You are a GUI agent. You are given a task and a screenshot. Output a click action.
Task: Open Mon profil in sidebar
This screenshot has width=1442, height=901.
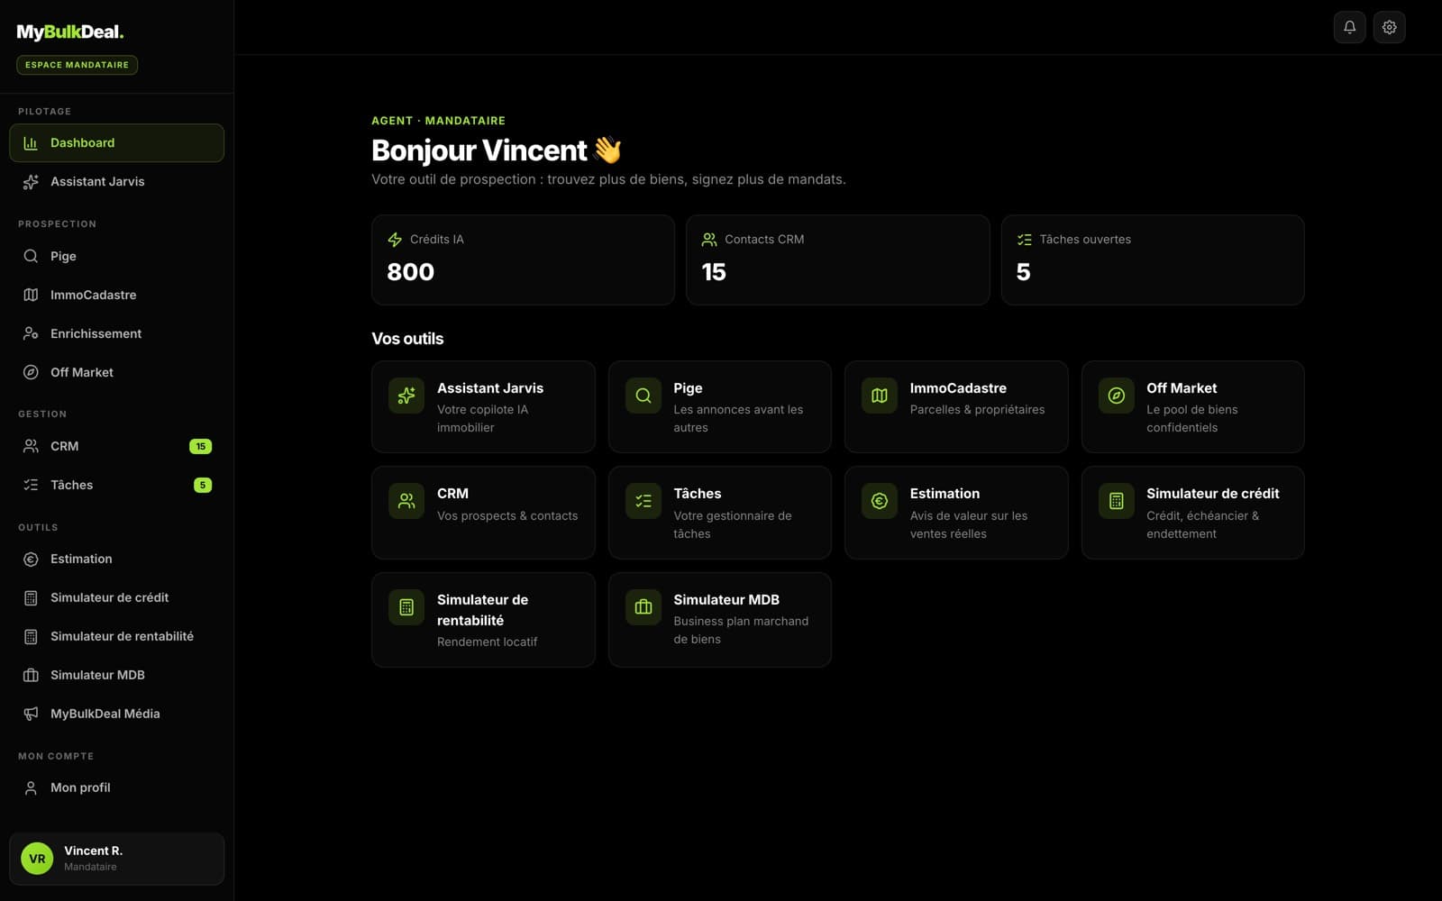tap(116, 787)
